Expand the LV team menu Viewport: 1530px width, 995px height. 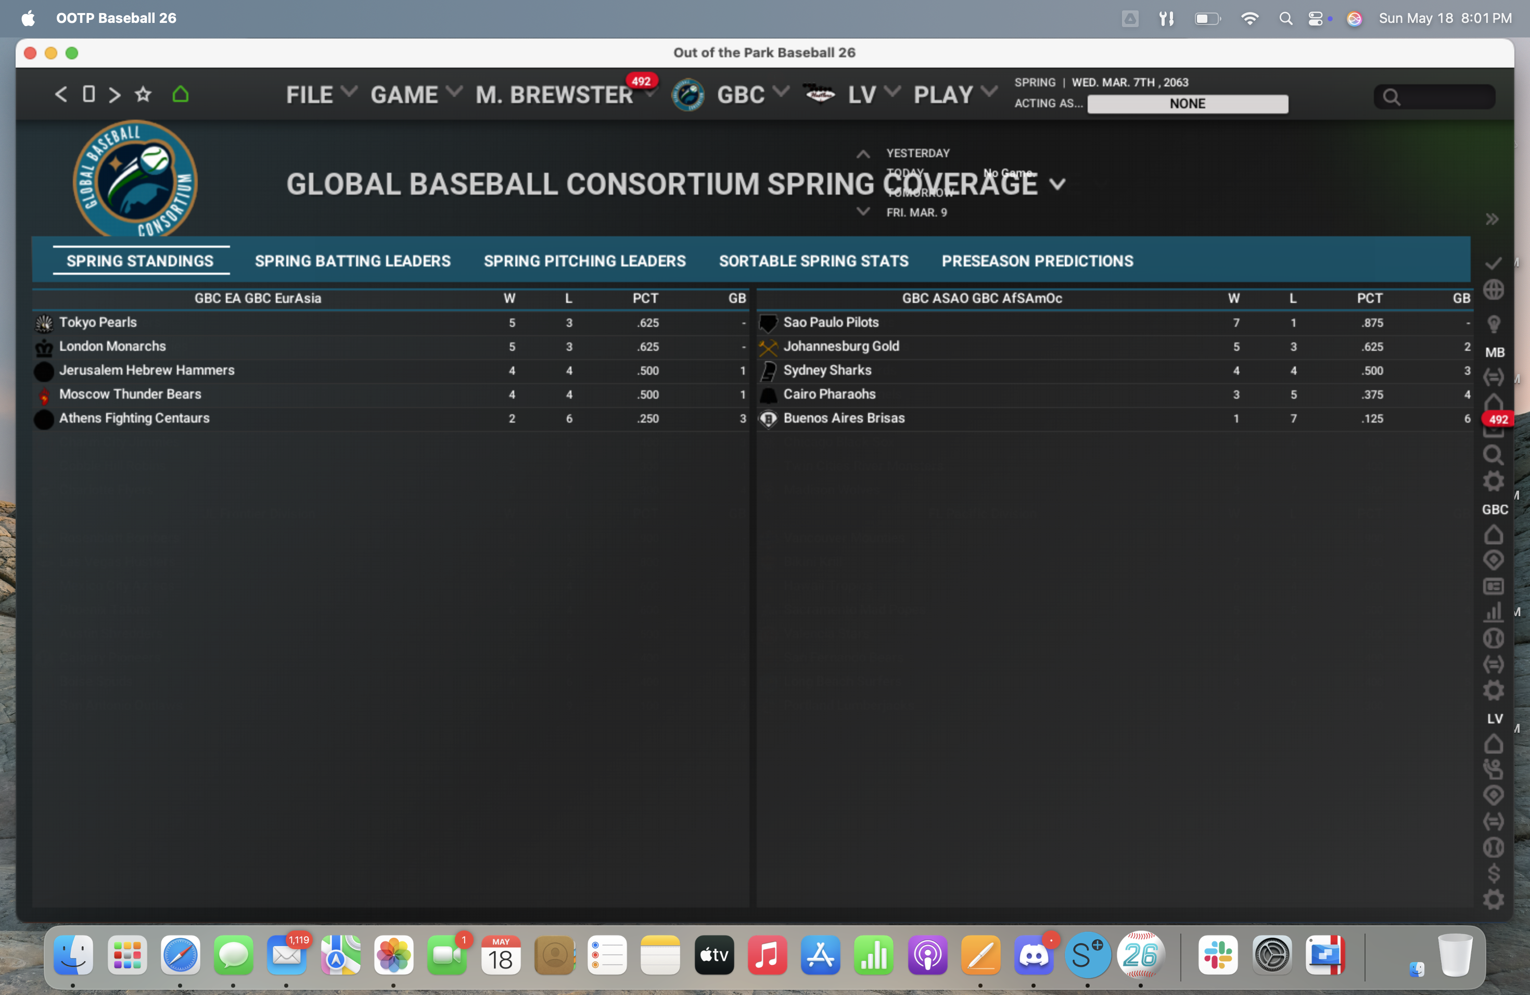(x=874, y=95)
